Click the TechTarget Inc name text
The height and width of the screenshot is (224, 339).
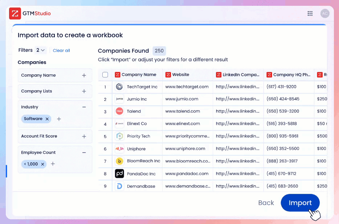[142, 87]
